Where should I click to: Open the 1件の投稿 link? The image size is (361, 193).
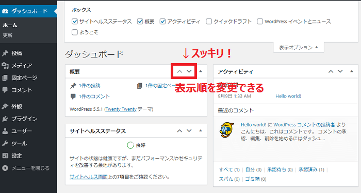click(90, 86)
